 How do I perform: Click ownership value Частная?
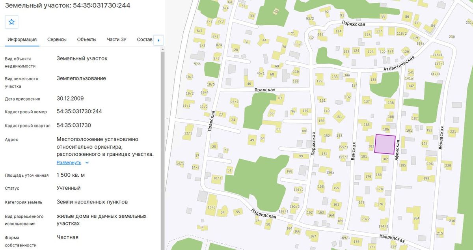click(x=67, y=237)
